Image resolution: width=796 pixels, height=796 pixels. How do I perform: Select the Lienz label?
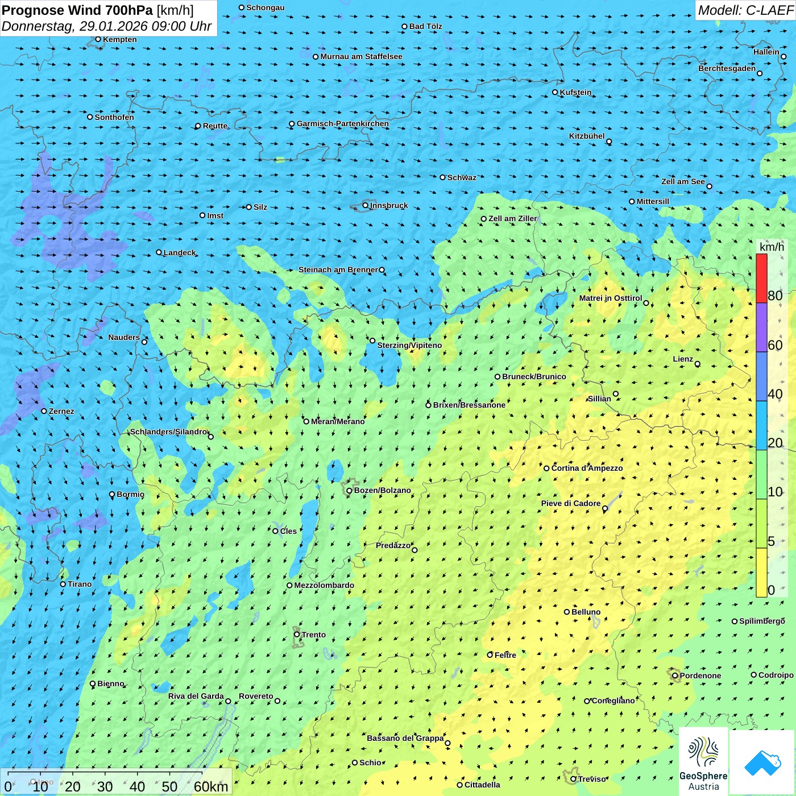click(x=683, y=359)
